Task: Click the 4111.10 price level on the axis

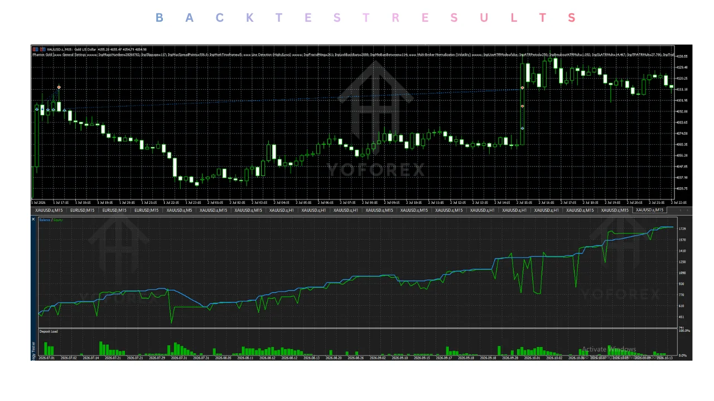Action: tap(682, 90)
